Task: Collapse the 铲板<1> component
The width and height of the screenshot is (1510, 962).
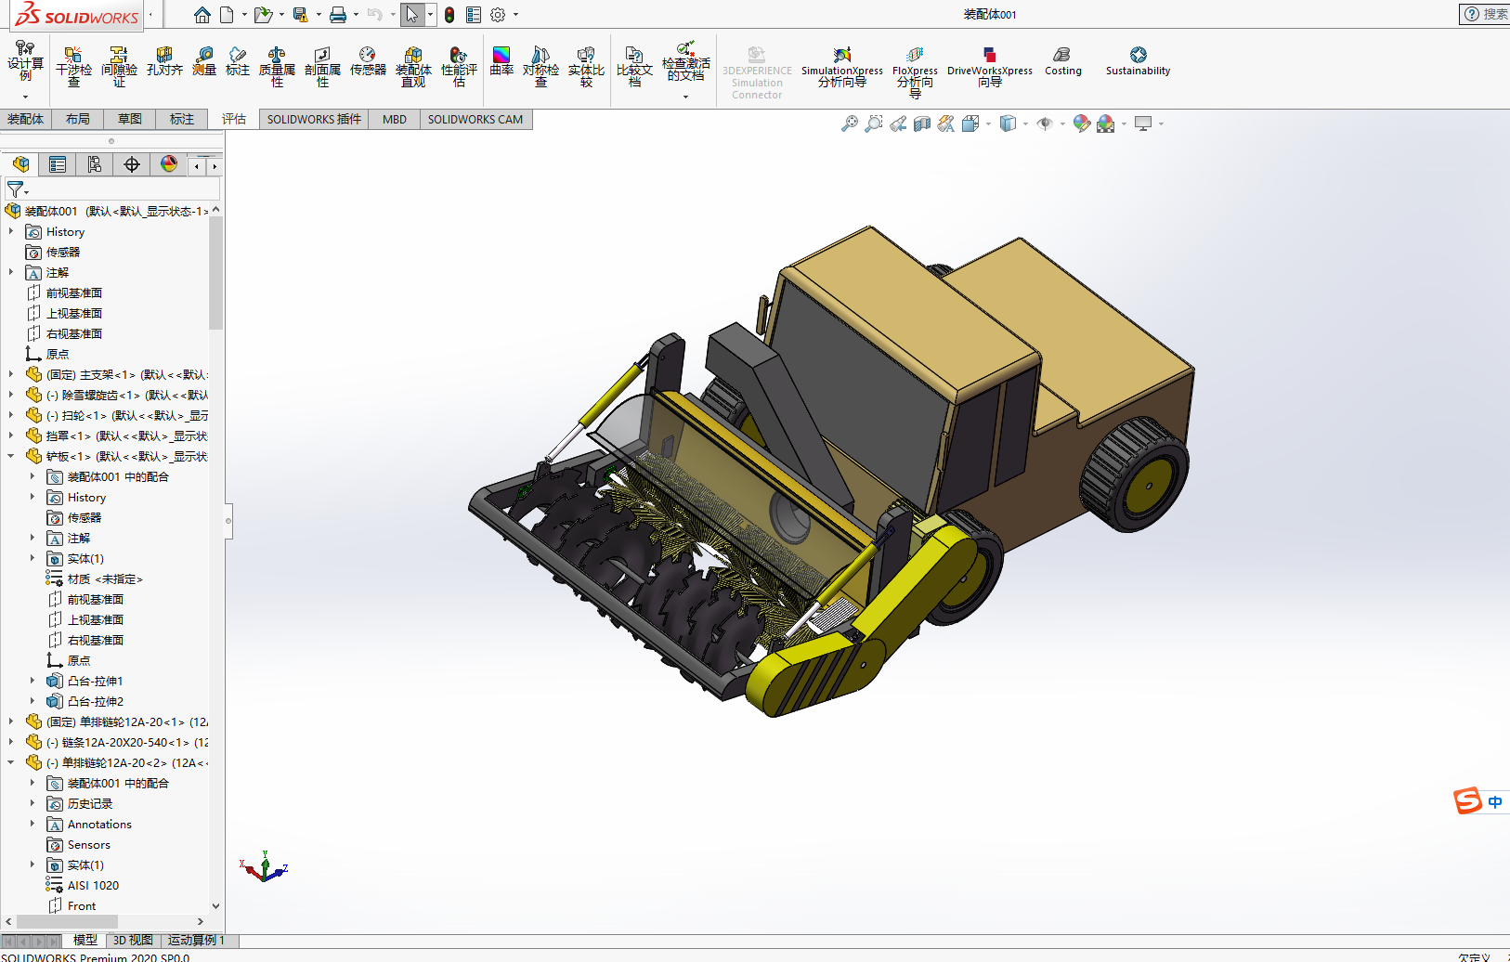Action: [11, 457]
